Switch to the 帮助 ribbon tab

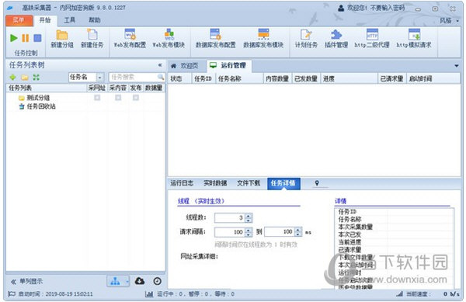pos(95,20)
